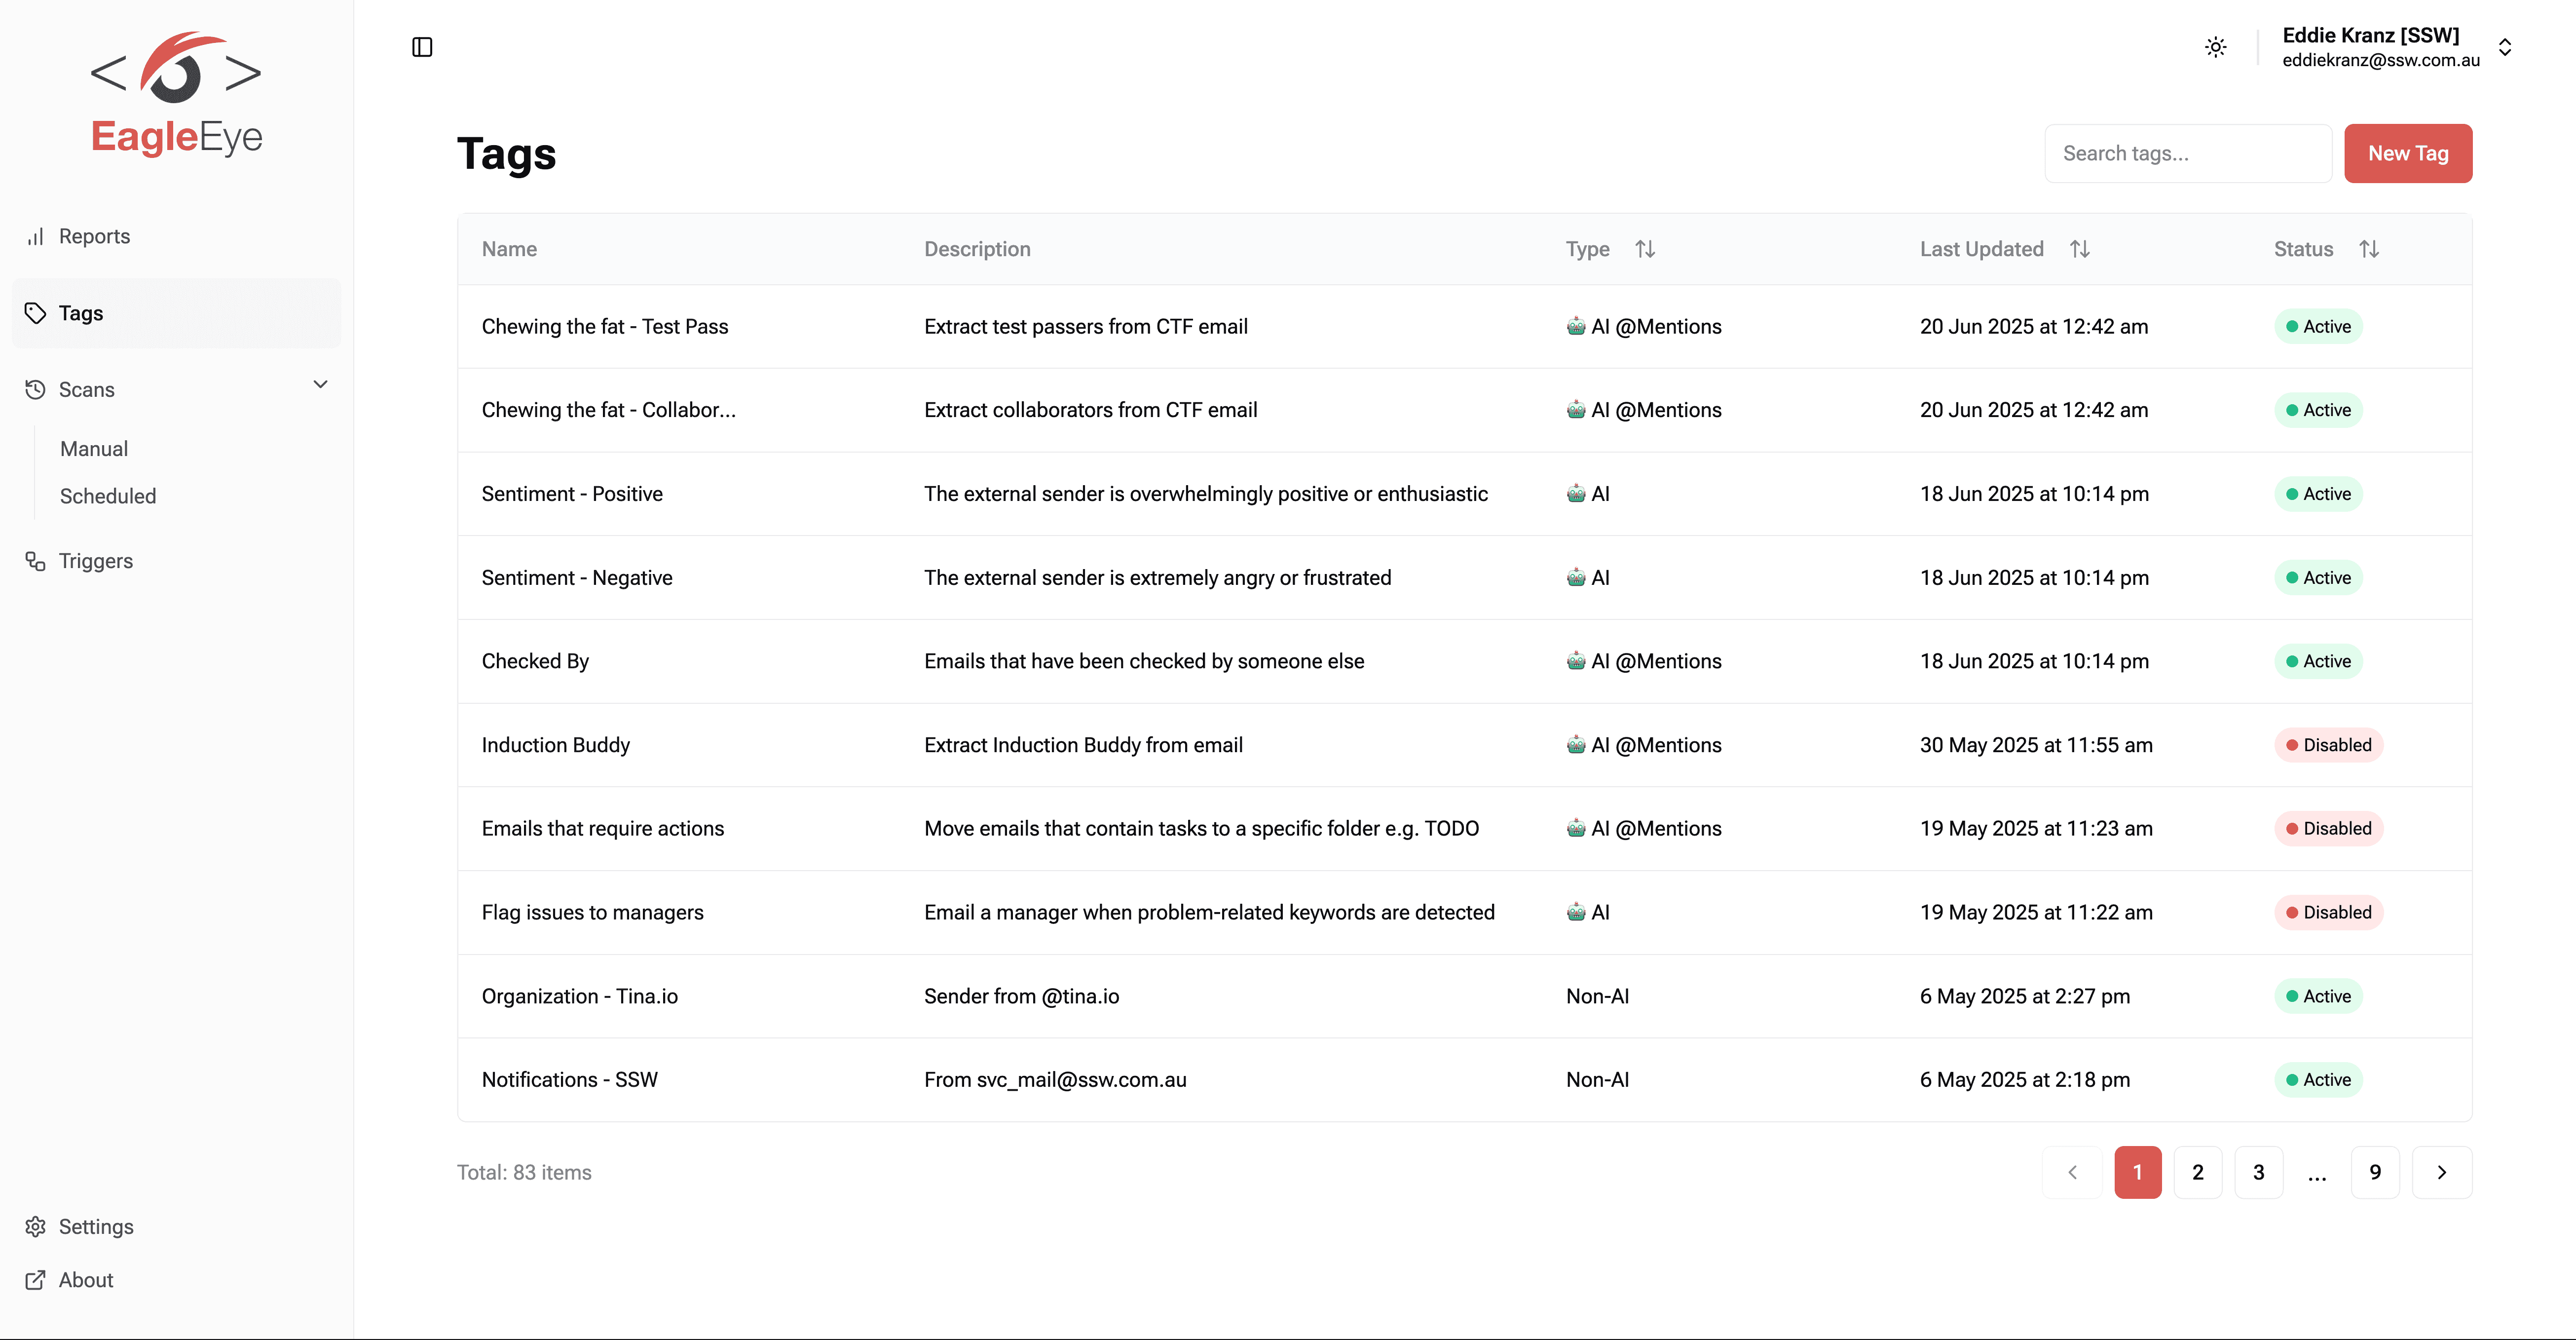Go to pagination page 2
The height and width of the screenshot is (1340, 2576).
[x=2198, y=1172]
